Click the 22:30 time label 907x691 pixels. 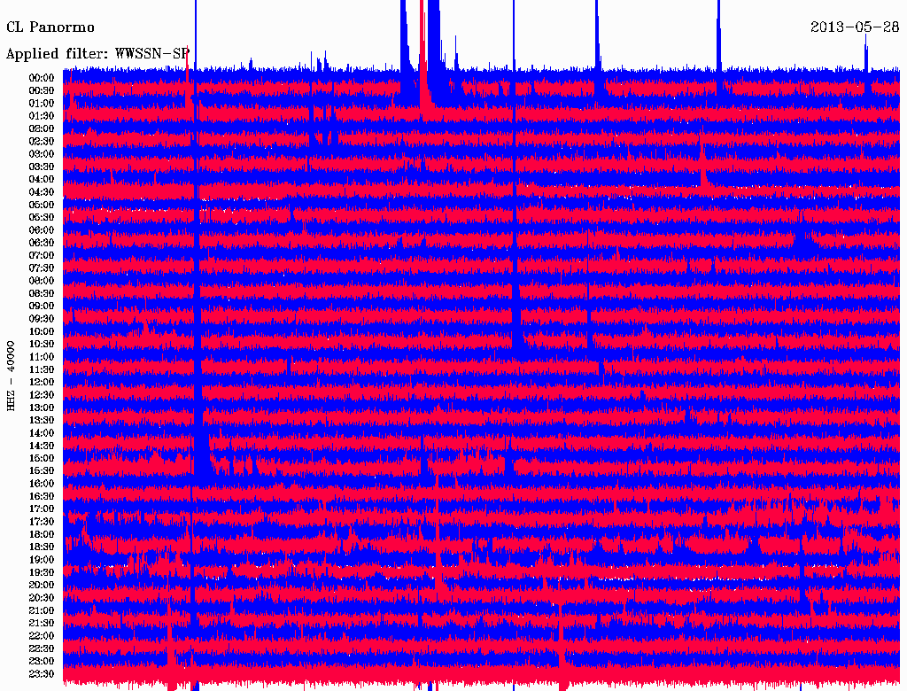(x=42, y=648)
